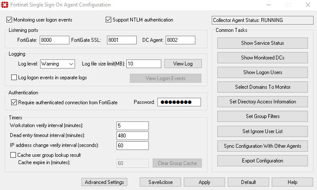Open the View Log button

click(x=183, y=64)
